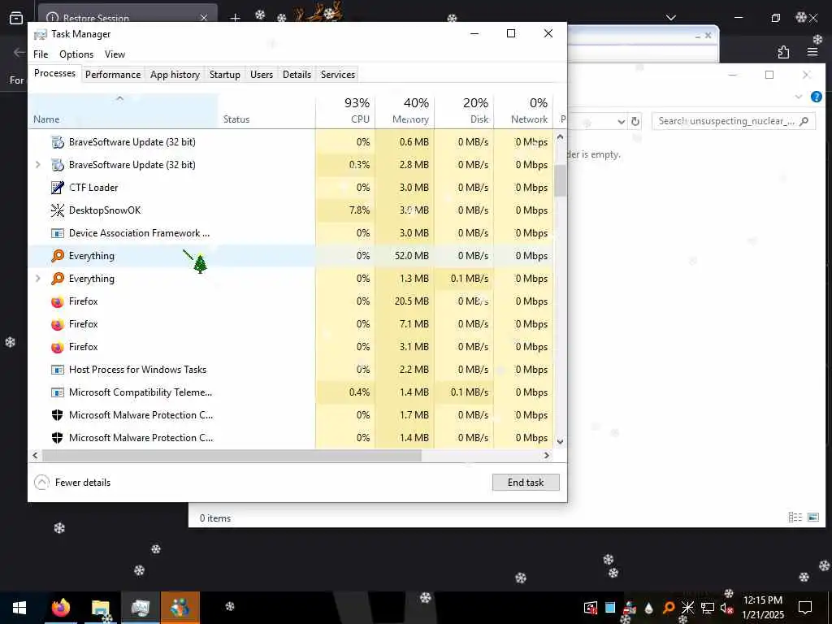Screen dimensions: 832x624
Task: Click the scroll down arrow in process list
Action: point(561,441)
